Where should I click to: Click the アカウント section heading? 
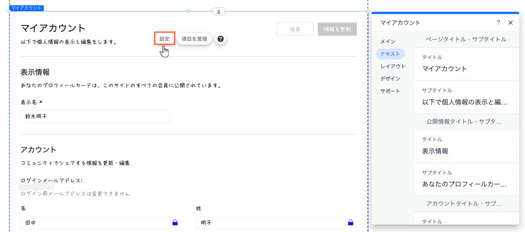coord(38,149)
